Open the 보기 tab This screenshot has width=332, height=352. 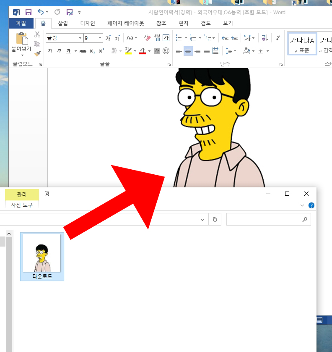click(228, 23)
